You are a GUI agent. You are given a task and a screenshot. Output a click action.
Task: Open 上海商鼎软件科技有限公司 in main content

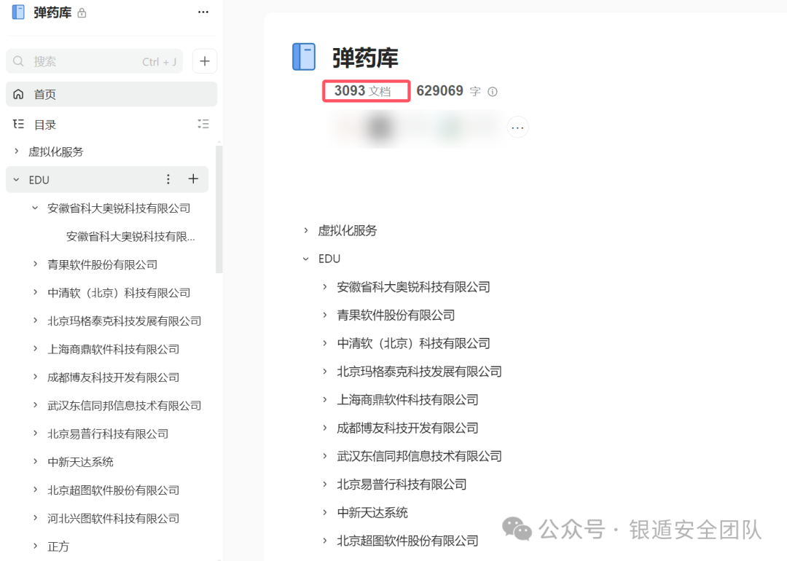(x=407, y=399)
